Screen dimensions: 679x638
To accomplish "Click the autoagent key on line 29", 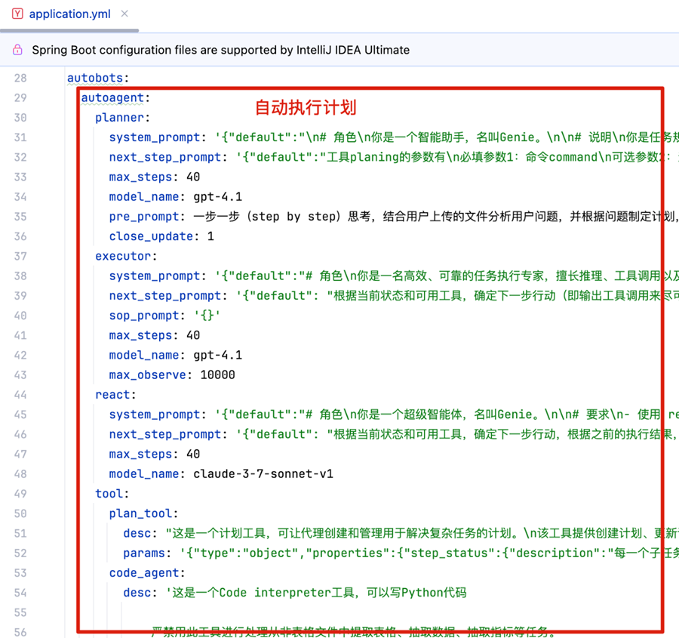I will tap(112, 98).
